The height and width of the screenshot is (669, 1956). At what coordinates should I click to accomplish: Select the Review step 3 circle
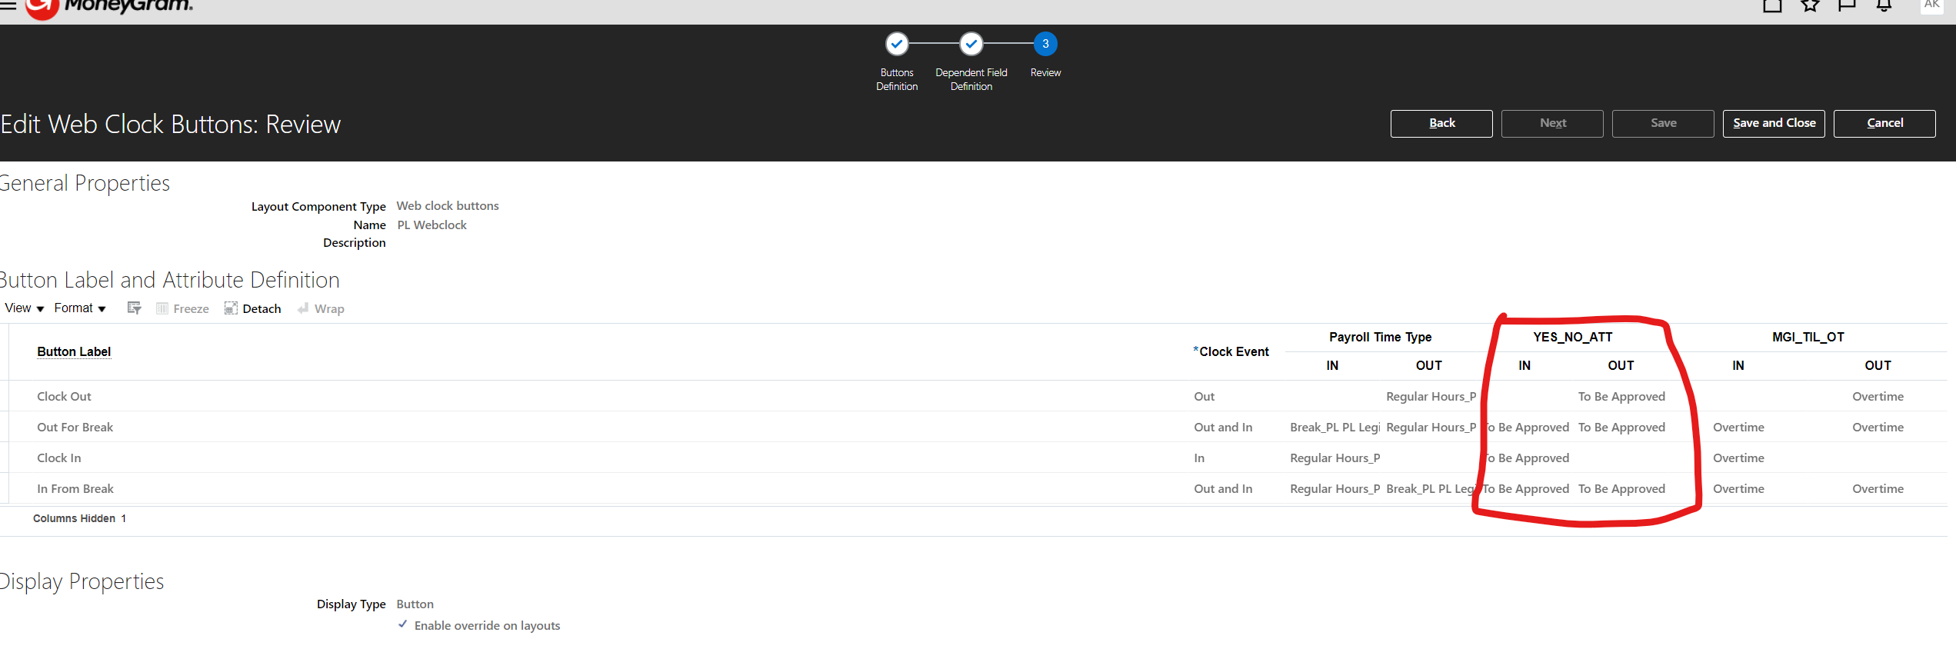click(1045, 44)
